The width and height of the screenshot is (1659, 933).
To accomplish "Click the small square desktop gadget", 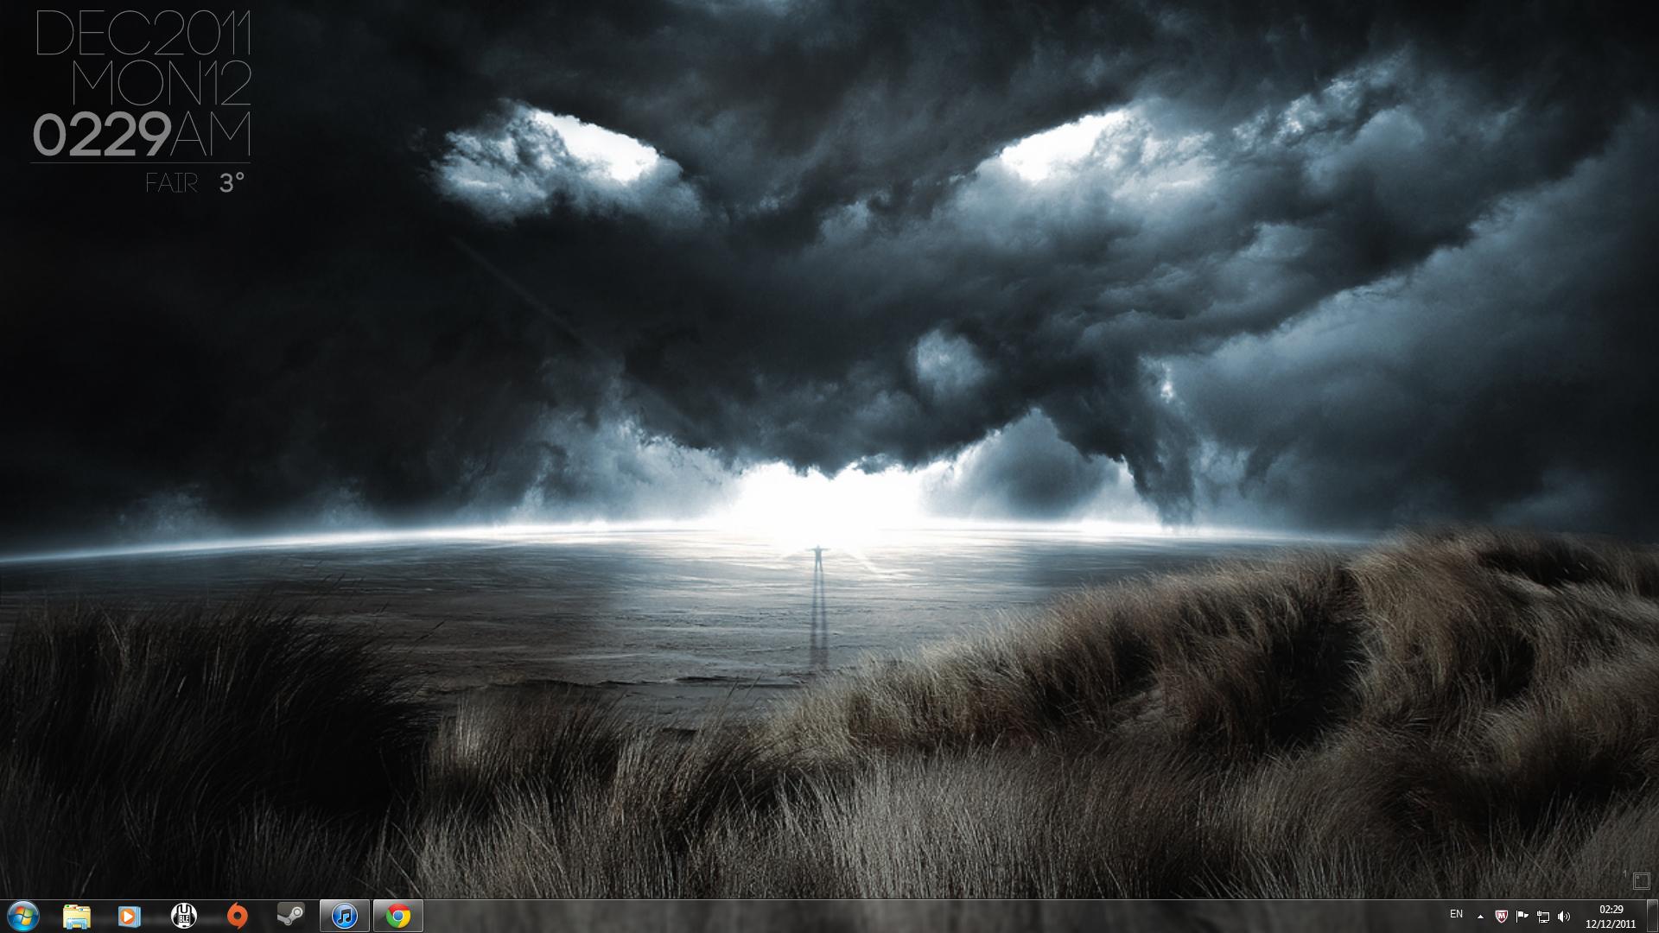I will (1641, 881).
